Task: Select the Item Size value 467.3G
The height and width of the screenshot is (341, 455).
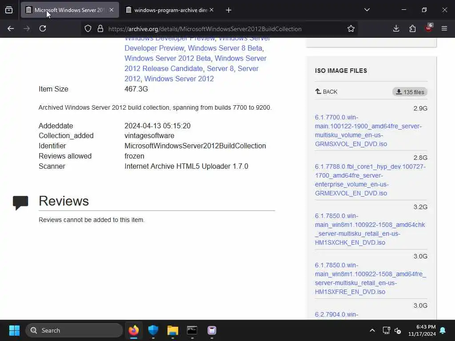Action: [136, 89]
